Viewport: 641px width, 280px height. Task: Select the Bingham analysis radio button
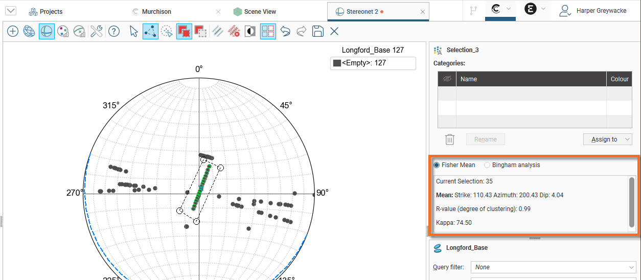coord(487,165)
